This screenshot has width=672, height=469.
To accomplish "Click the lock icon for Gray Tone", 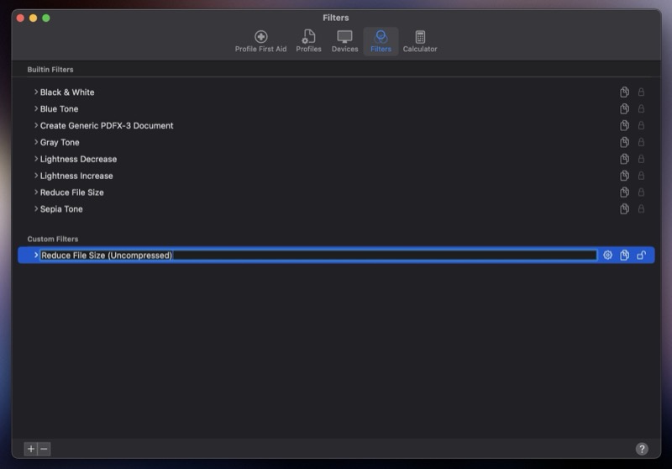I will [x=641, y=142].
